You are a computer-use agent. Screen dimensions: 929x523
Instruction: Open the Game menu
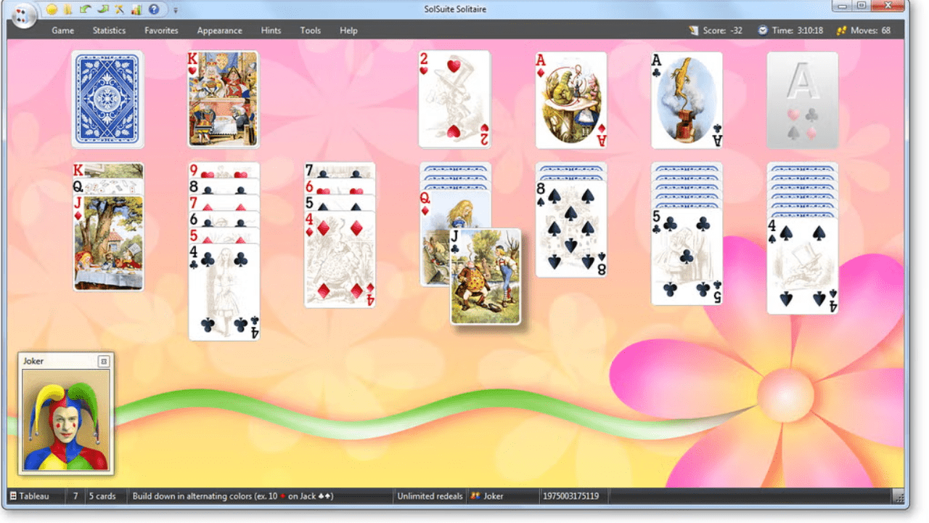pos(62,31)
